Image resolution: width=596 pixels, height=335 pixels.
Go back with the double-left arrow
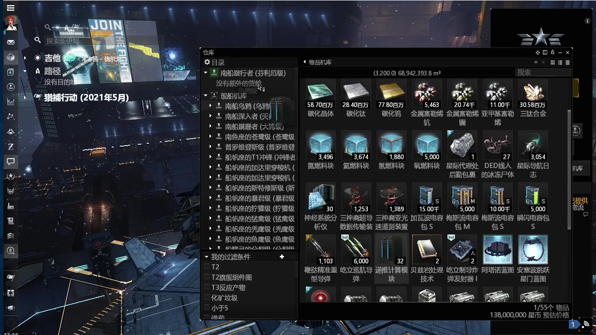(536, 62)
